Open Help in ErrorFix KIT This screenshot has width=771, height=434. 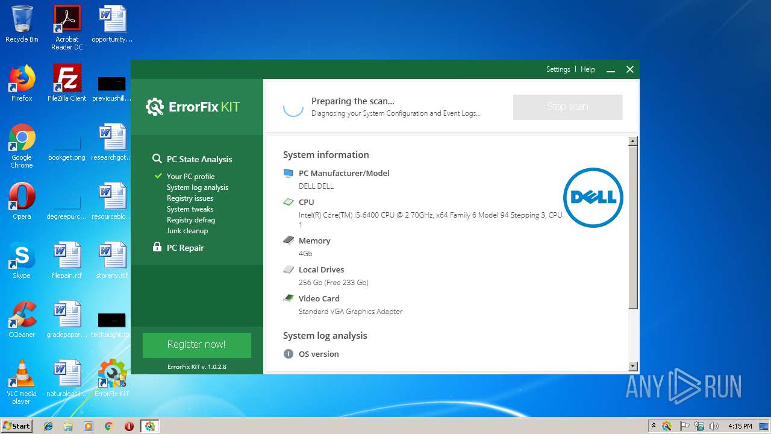pyautogui.click(x=587, y=69)
